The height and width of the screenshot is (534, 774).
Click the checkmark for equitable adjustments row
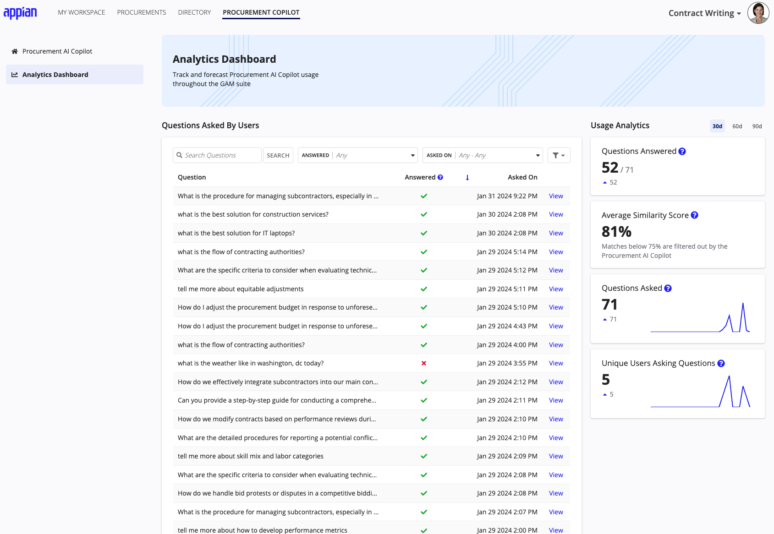(x=424, y=289)
